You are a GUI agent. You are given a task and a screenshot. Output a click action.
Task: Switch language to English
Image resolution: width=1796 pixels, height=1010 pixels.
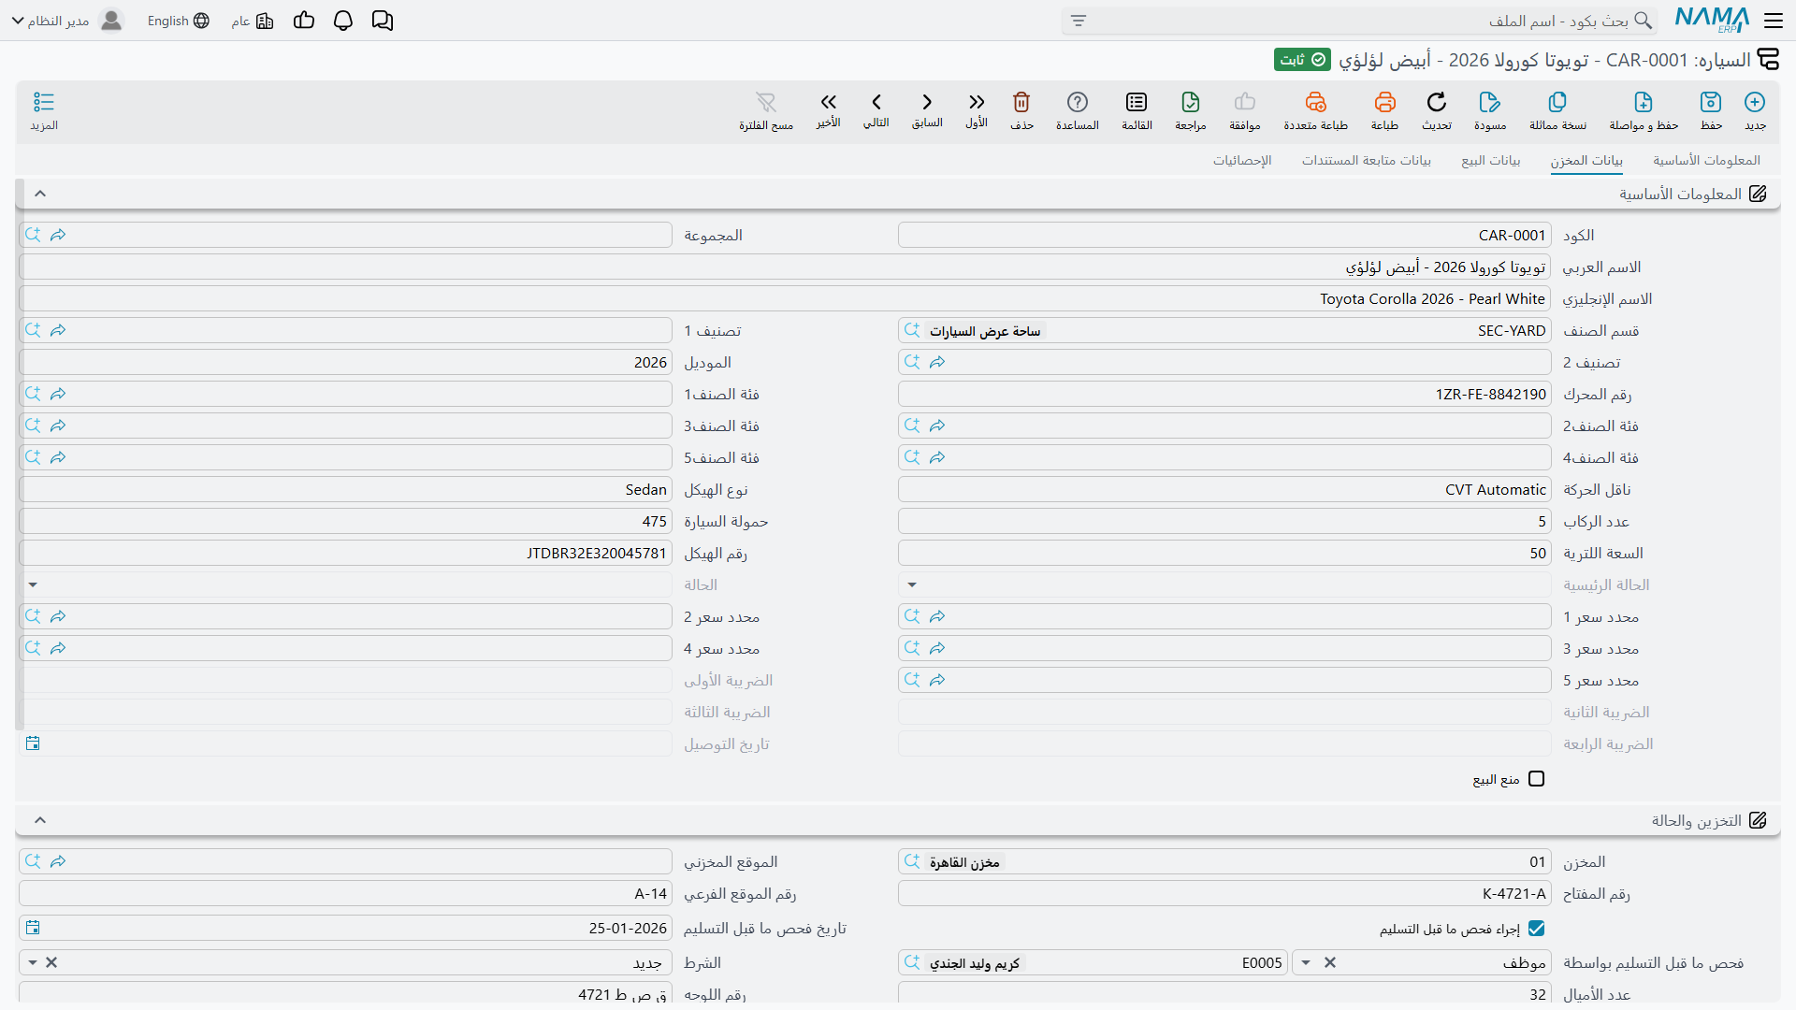pyautogui.click(x=178, y=21)
